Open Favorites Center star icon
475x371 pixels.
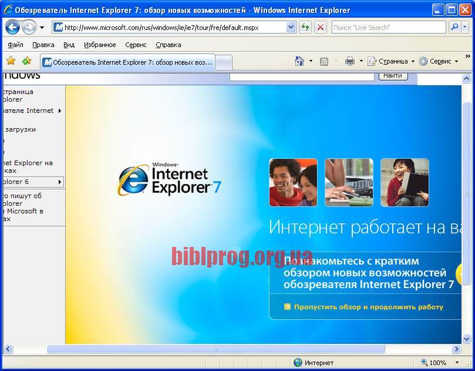point(11,61)
